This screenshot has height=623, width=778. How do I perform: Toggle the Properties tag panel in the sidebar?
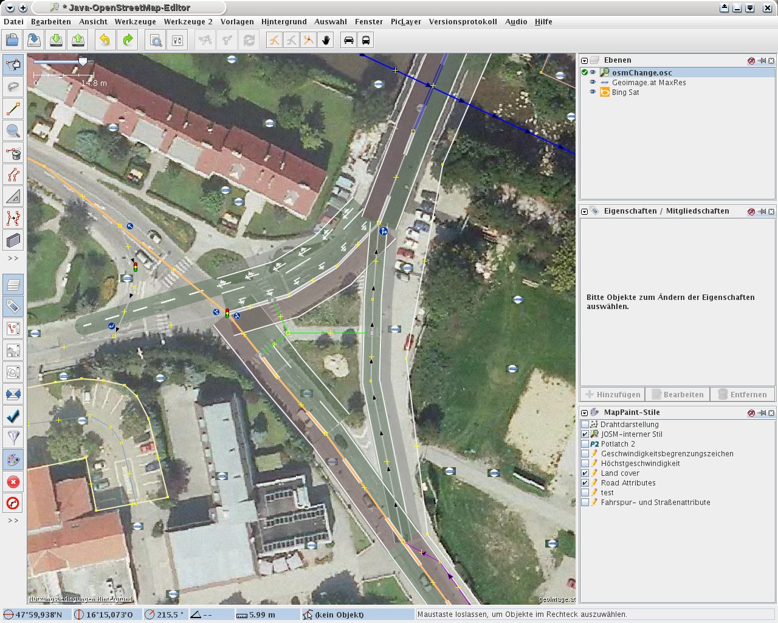click(13, 306)
